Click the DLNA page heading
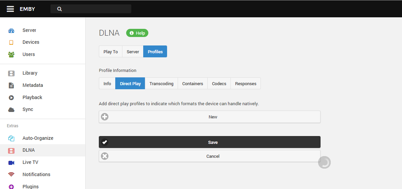Image resolution: width=402 pixels, height=189 pixels. tap(109, 33)
